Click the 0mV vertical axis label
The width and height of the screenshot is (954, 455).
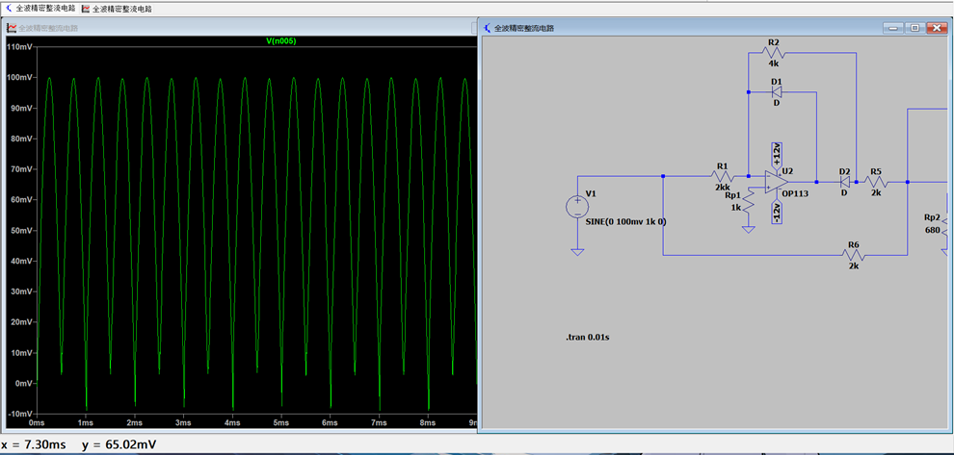(x=22, y=383)
